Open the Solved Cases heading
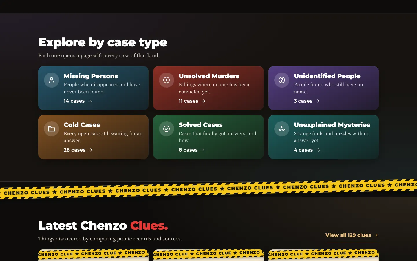 click(x=201, y=125)
